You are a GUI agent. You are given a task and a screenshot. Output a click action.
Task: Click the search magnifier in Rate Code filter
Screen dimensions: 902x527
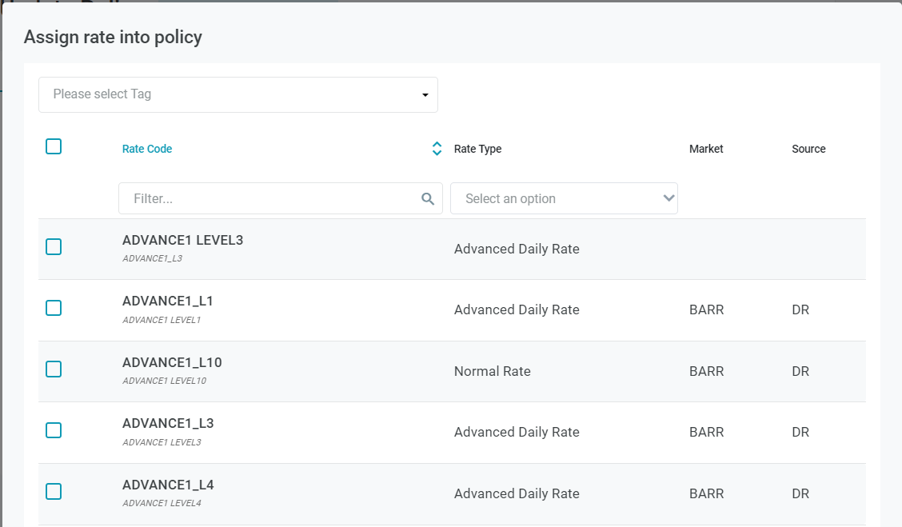tap(428, 199)
